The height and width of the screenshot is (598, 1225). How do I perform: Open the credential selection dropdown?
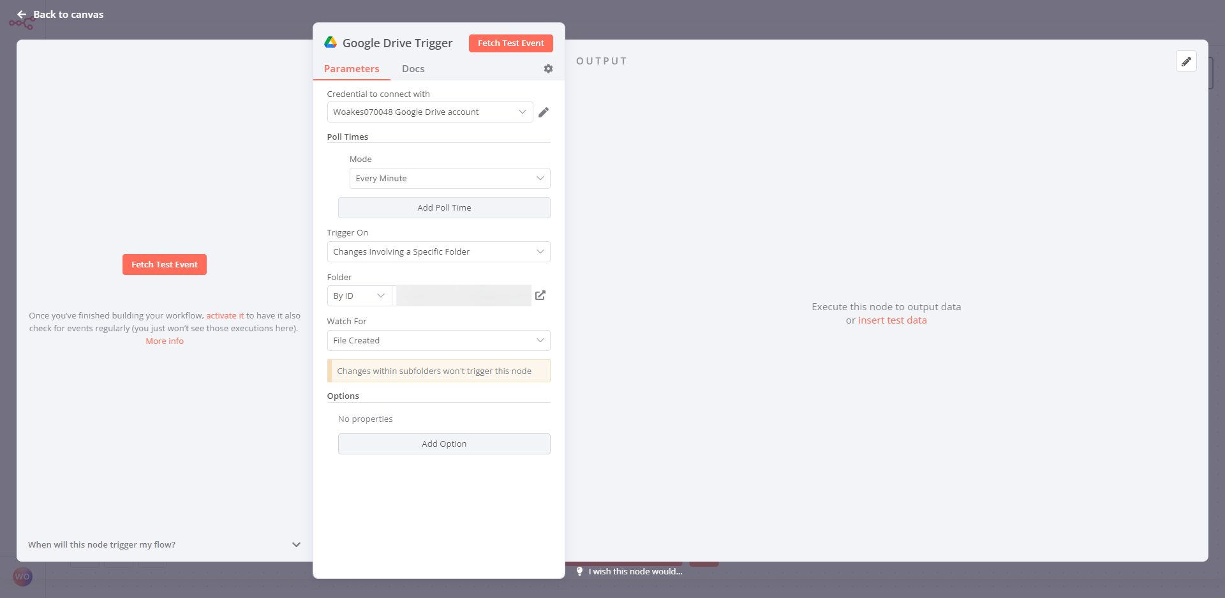tap(429, 112)
